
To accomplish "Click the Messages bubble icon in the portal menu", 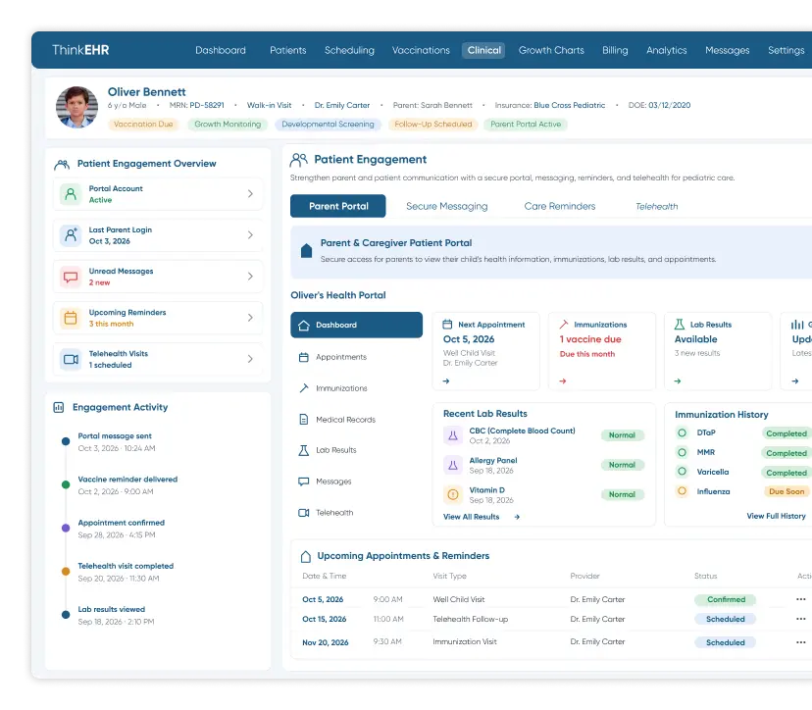I will pos(303,482).
